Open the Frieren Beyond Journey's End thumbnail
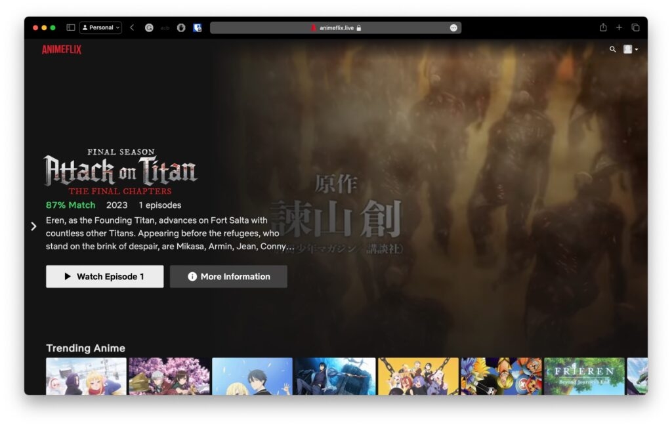 (x=584, y=376)
